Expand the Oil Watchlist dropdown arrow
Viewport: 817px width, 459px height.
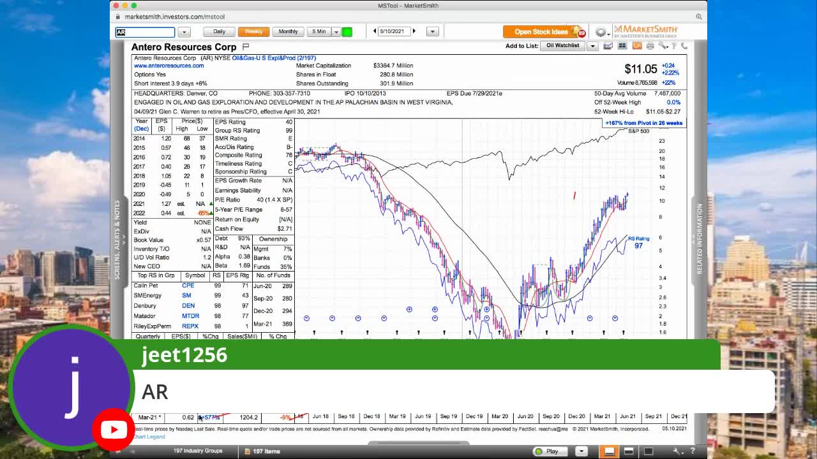click(x=592, y=46)
